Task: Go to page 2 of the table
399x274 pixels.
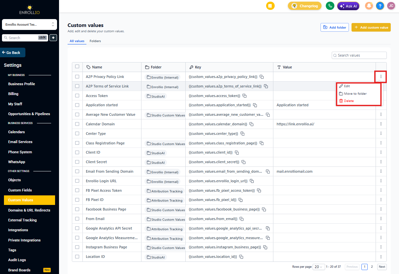Action: pos(372,267)
